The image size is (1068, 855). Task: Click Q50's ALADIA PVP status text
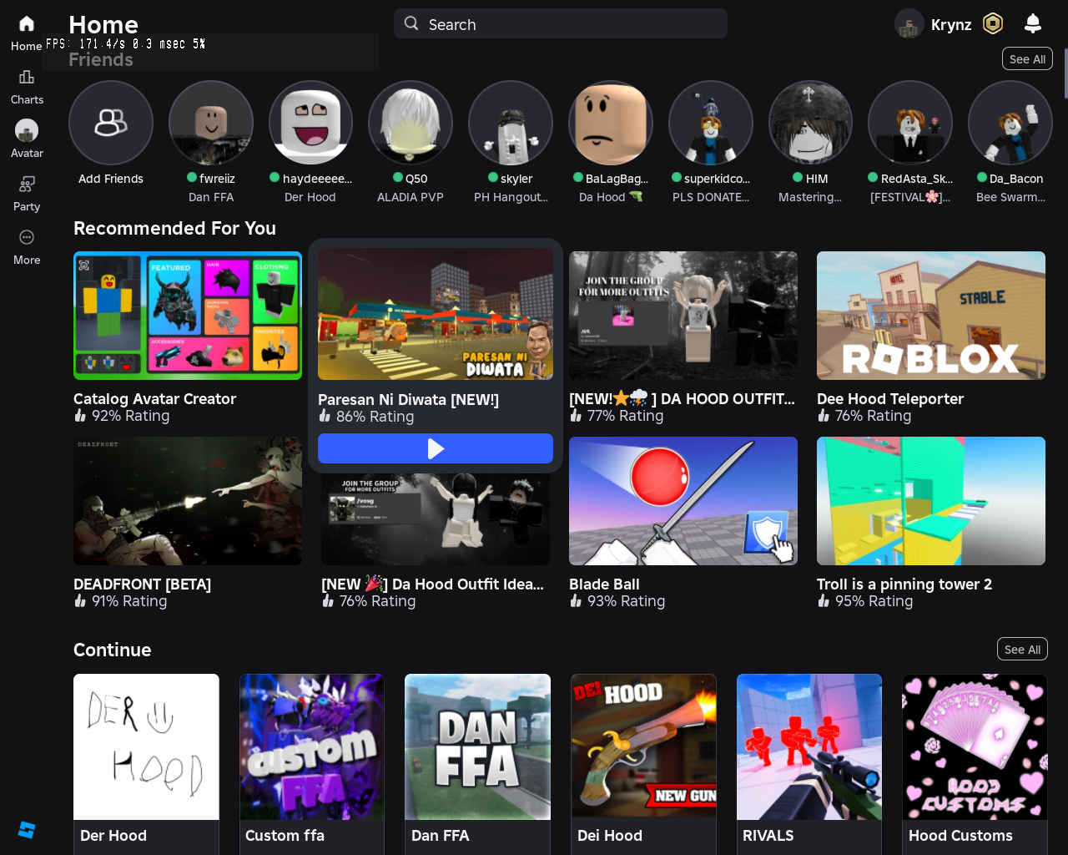pos(411,197)
